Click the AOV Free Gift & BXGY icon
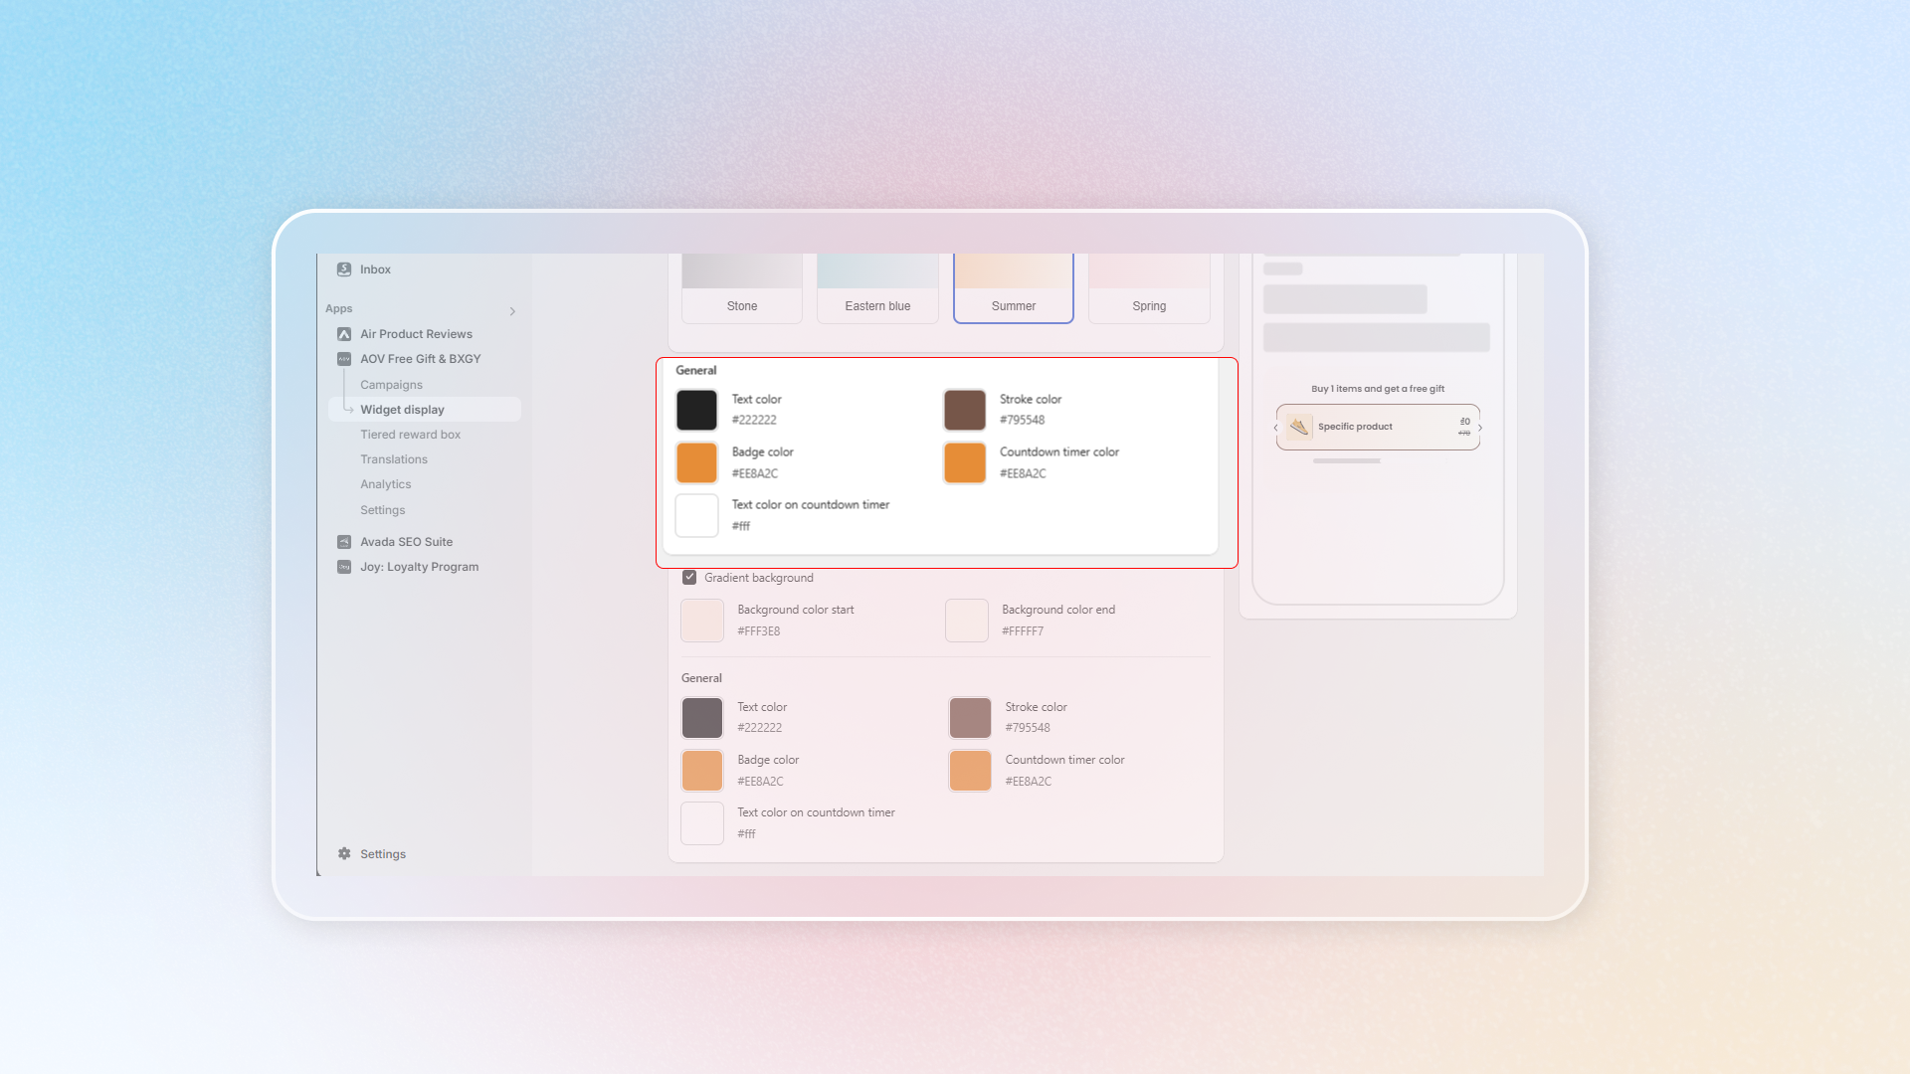The width and height of the screenshot is (1910, 1074). [x=344, y=359]
